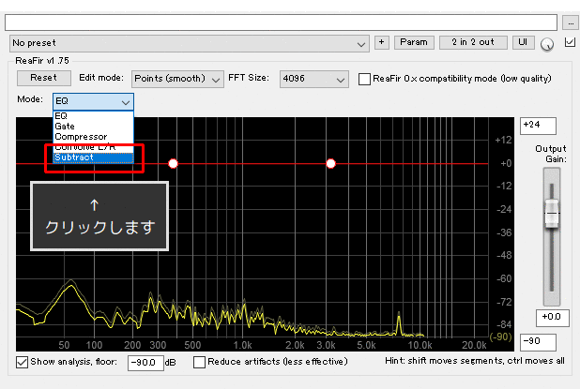Click the plus button beside presets
This screenshot has height=389, width=580.
[x=381, y=42]
